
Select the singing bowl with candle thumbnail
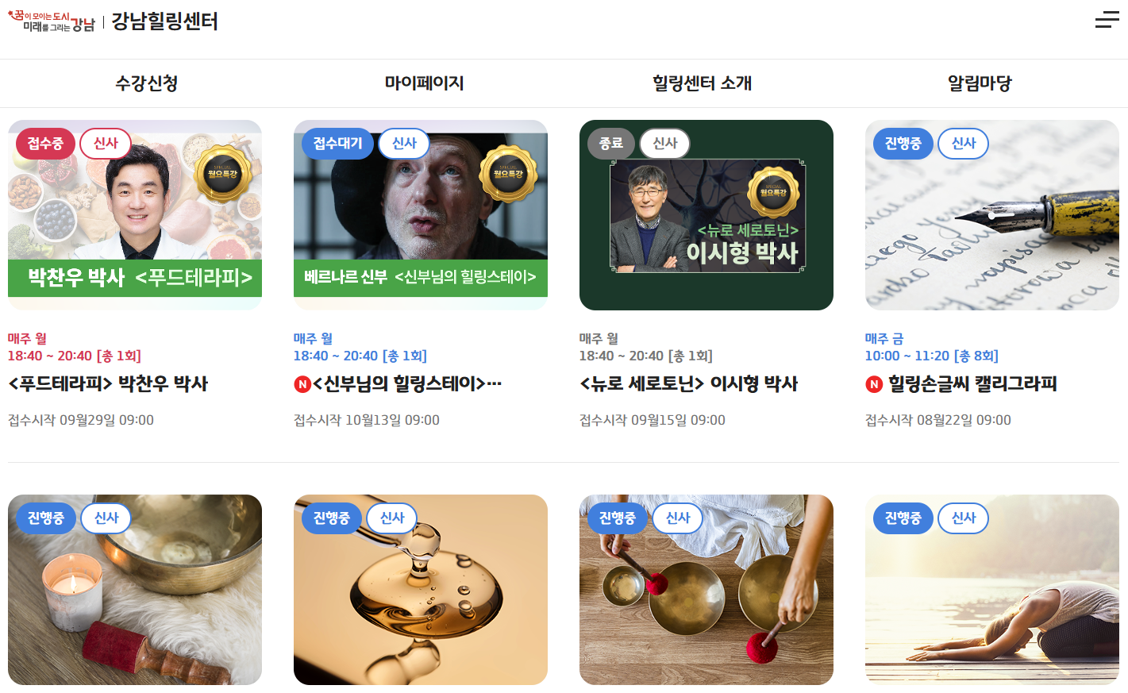pos(135,590)
